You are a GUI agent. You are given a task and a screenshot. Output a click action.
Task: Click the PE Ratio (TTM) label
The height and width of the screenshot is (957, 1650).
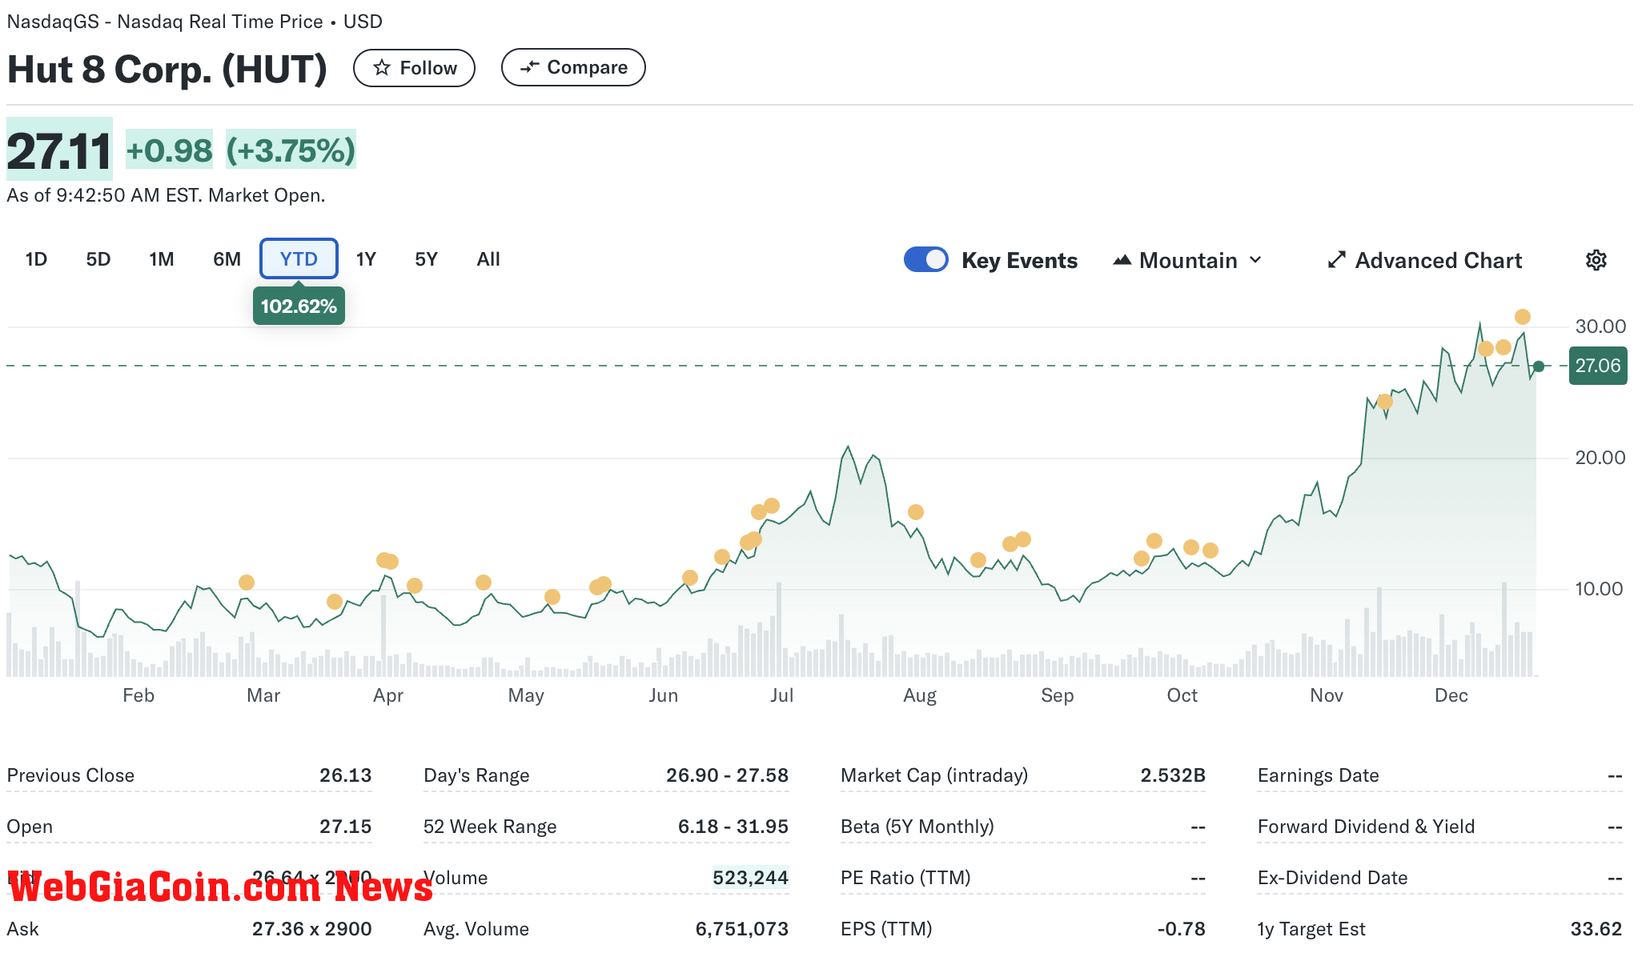(x=905, y=878)
